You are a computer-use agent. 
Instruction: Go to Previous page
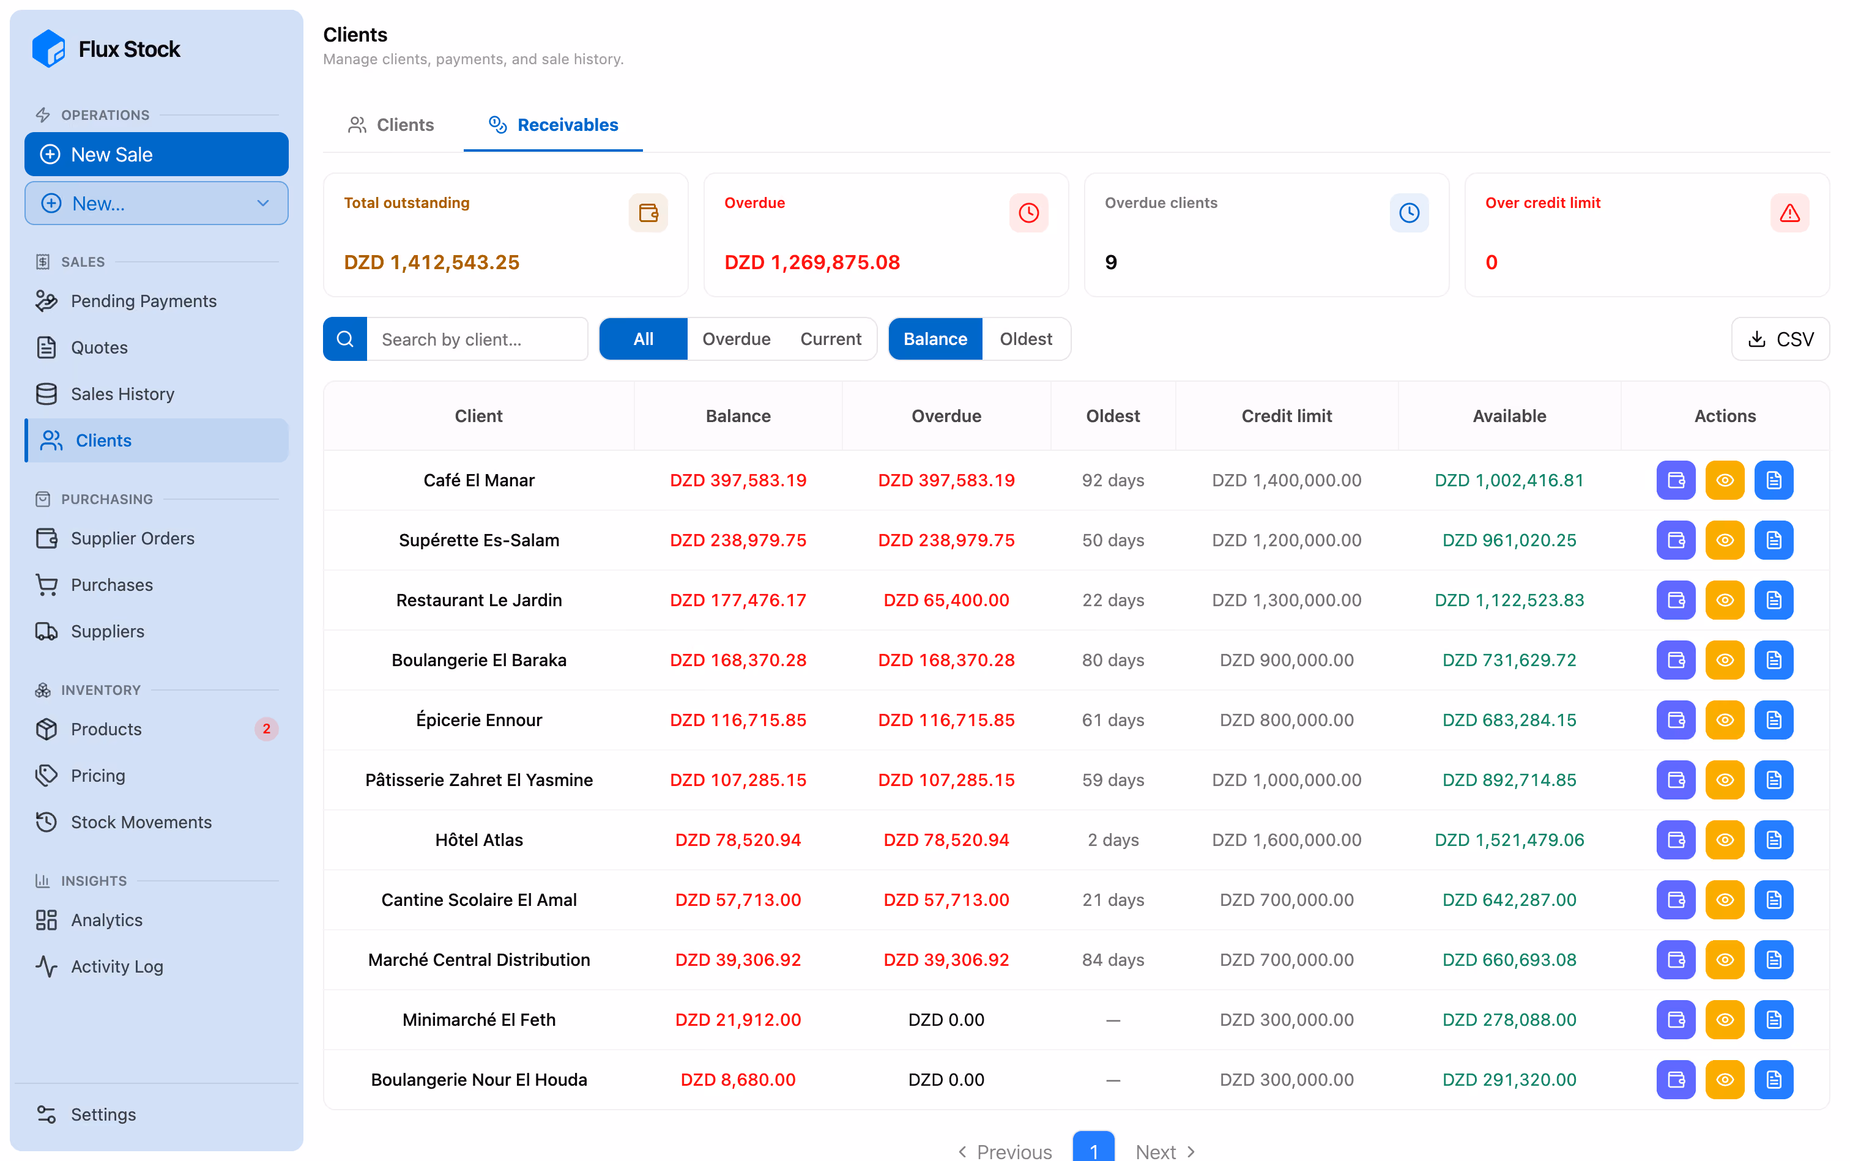(1005, 1151)
